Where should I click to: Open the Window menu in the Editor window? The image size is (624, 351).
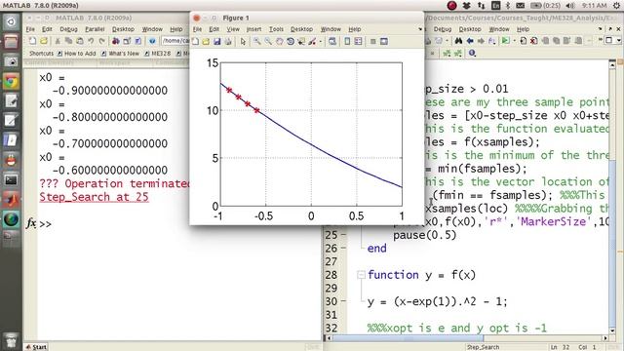click(499, 29)
